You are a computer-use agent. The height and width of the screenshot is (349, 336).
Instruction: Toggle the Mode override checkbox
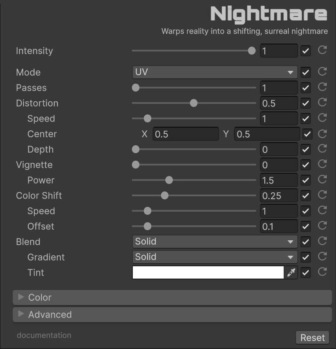306,72
